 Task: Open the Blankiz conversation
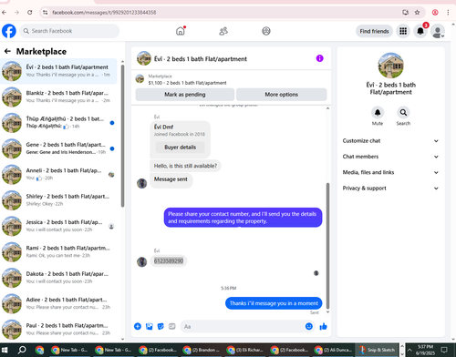pos(58,97)
